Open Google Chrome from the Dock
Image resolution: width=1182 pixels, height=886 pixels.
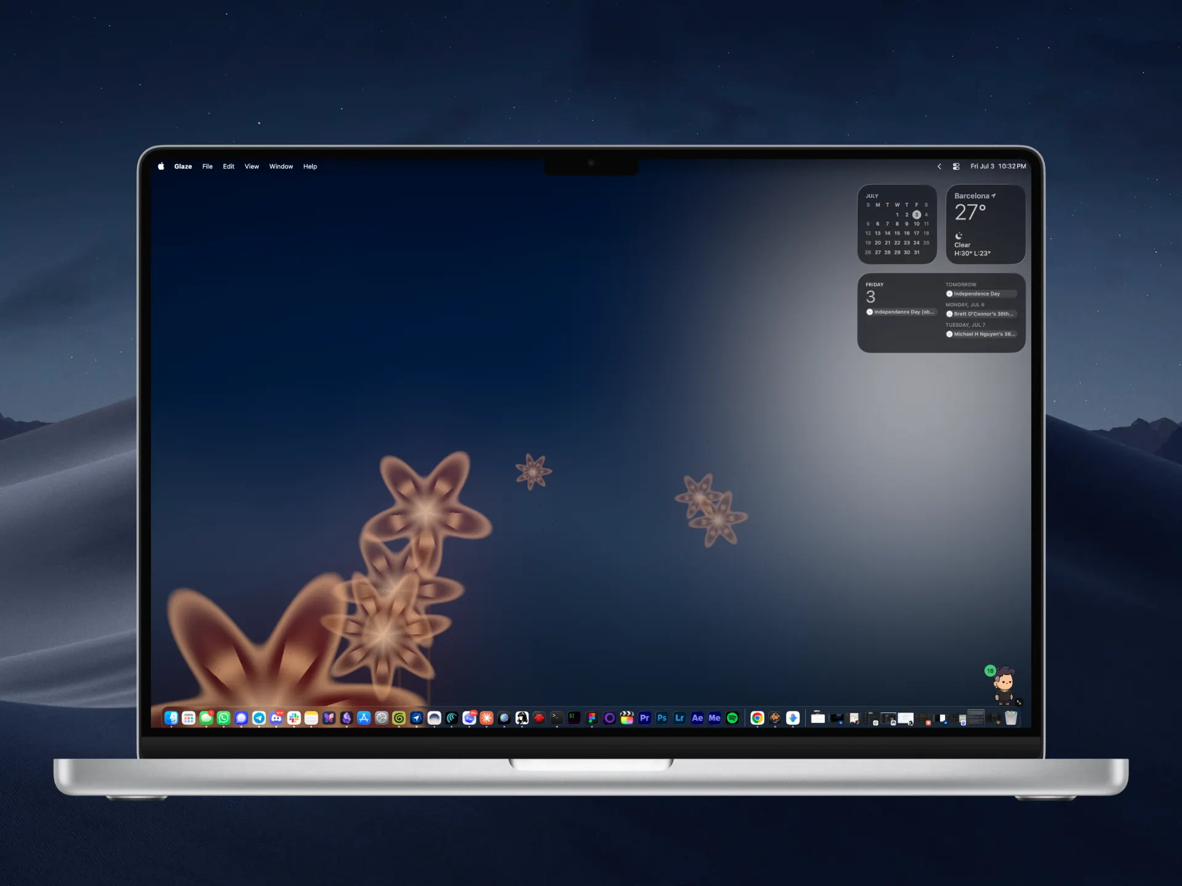(757, 718)
